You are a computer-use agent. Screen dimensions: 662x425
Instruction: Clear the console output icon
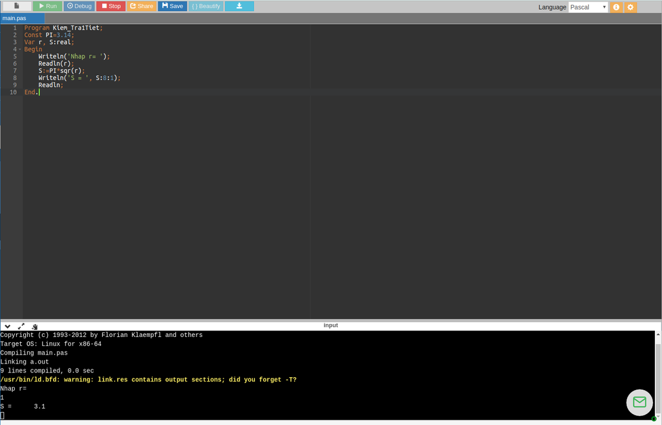[35, 326]
